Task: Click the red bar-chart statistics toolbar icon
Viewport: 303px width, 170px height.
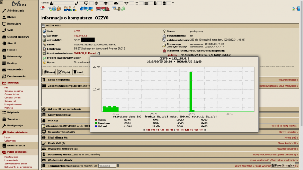Action: tap(107, 9)
